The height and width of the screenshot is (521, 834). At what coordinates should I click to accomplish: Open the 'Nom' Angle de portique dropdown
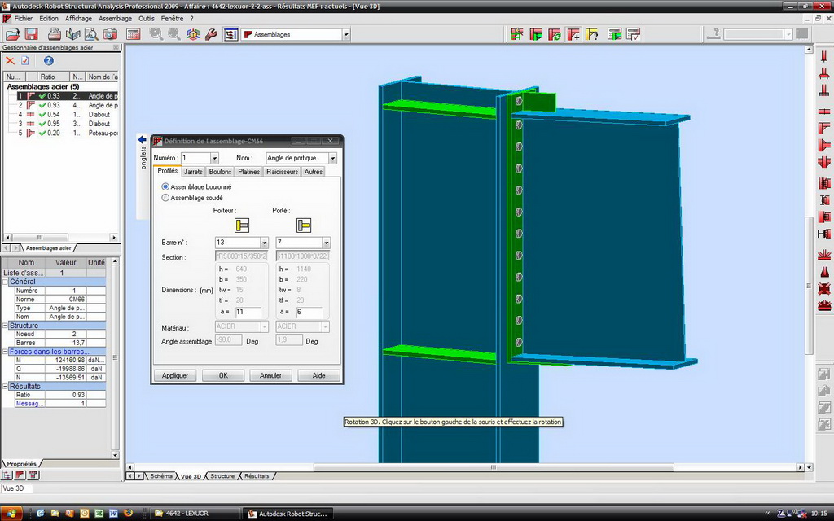(332, 158)
